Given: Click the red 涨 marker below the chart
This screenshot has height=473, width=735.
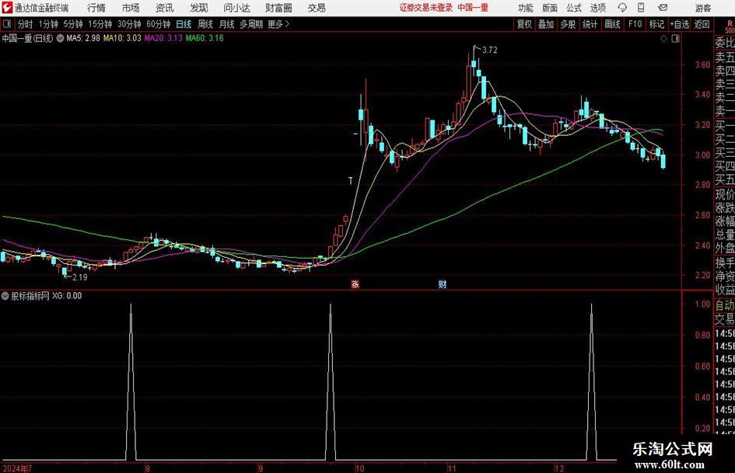Looking at the screenshot, I should point(355,283).
